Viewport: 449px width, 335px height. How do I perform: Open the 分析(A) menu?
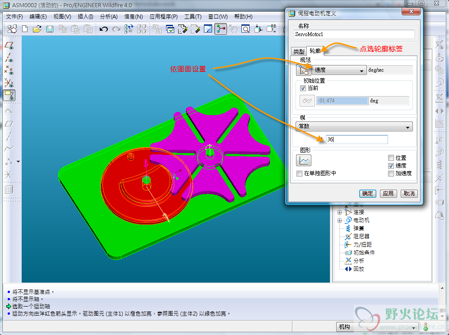108,17
